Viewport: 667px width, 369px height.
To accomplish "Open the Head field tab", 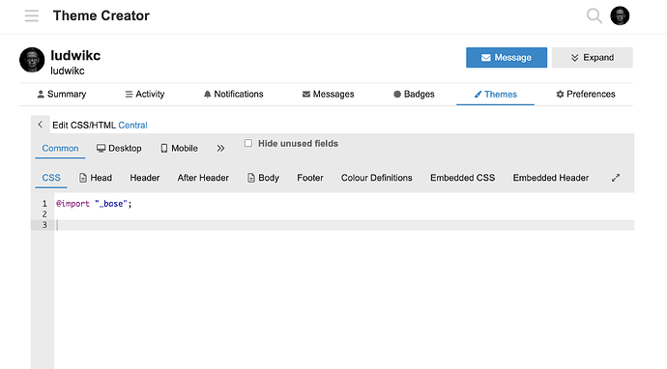I will (x=96, y=178).
